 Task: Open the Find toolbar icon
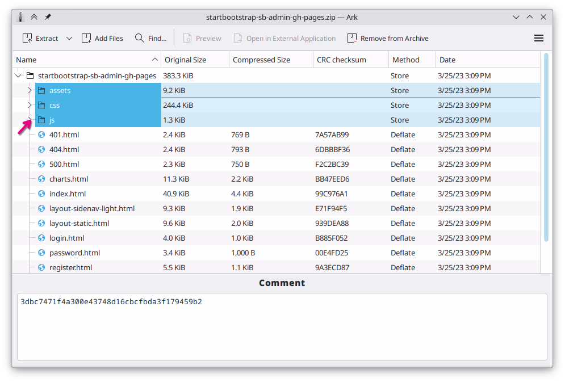tap(139, 38)
